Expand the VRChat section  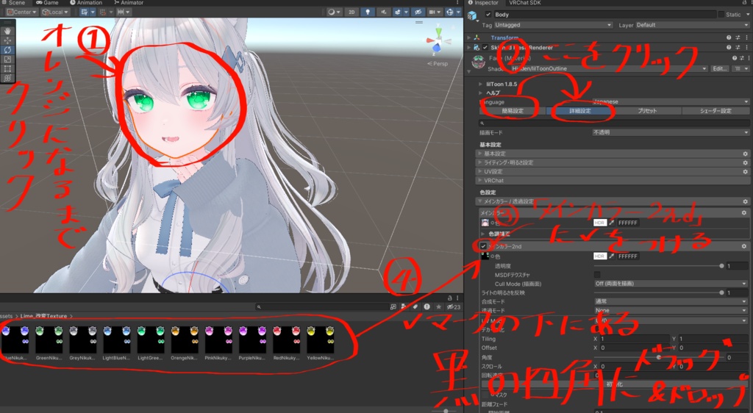pos(613,181)
